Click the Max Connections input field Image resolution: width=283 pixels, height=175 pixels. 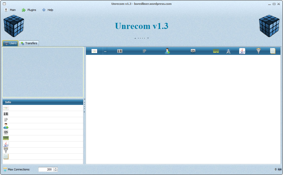tap(46, 169)
